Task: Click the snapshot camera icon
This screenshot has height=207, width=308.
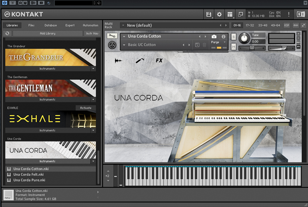Action: click(x=214, y=37)
